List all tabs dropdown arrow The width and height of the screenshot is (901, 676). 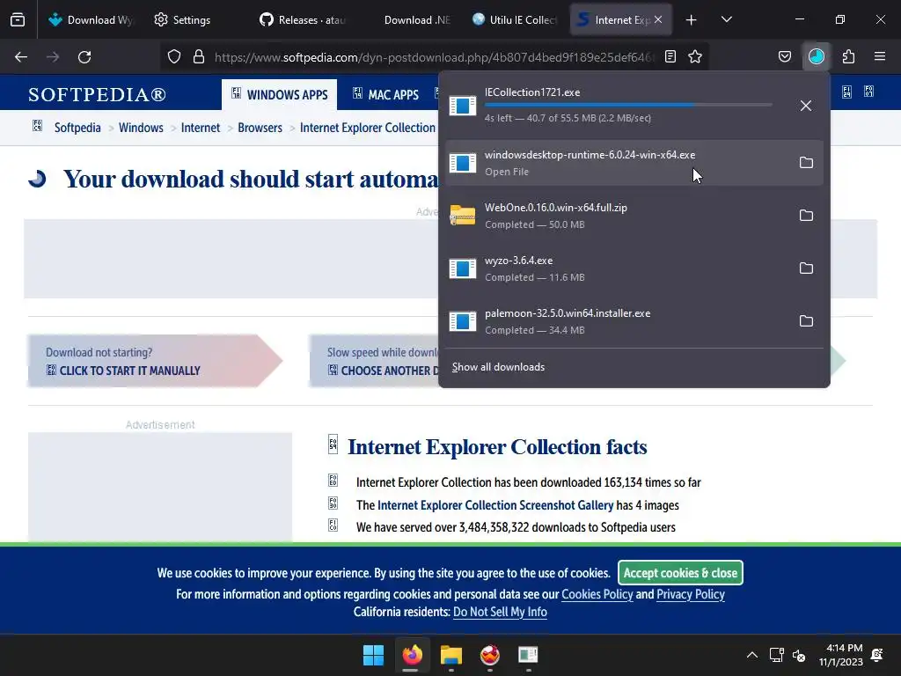coord(726,19)
